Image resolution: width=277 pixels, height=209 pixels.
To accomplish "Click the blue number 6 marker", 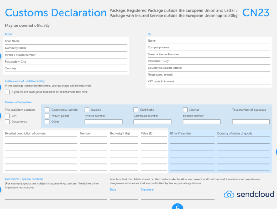I will [177, 207].
